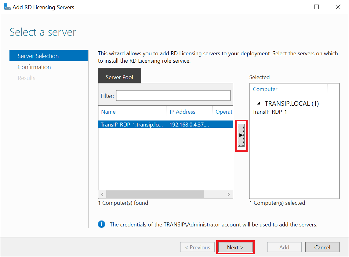The image size is (349, 257).
Task: Collapse the TRANSIP.LOCAL (1) group
Action: [259, 104]
